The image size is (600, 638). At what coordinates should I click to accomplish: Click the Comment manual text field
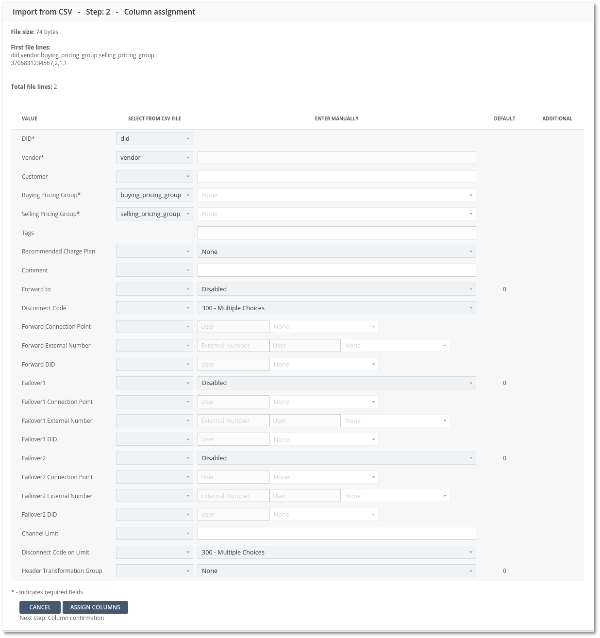(336, 270)
